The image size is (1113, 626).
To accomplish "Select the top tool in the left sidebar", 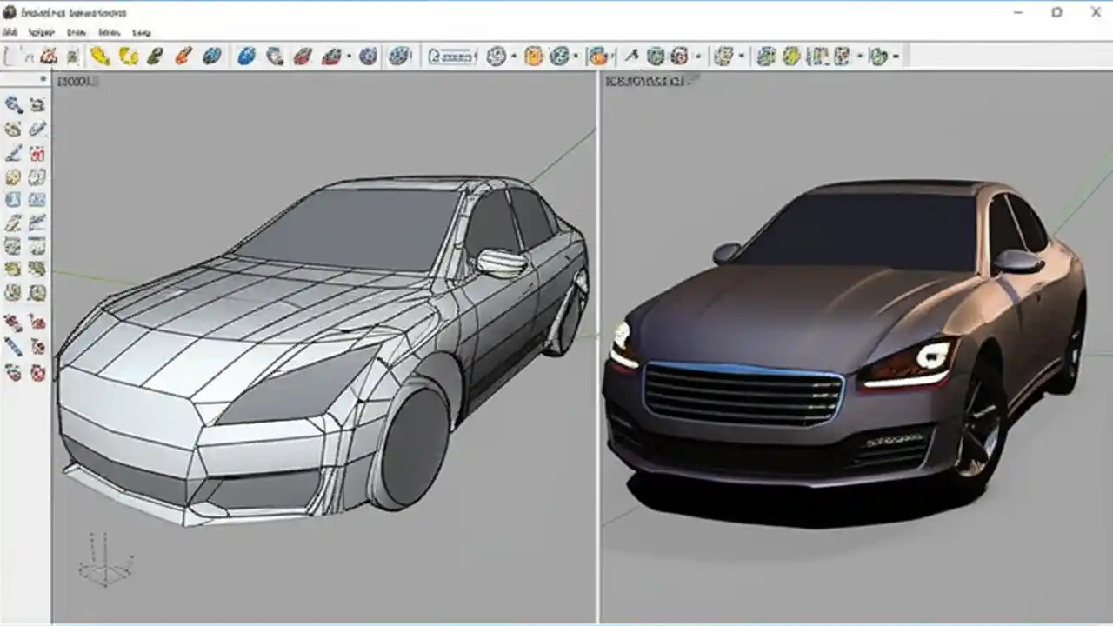I will click(13, 104).
